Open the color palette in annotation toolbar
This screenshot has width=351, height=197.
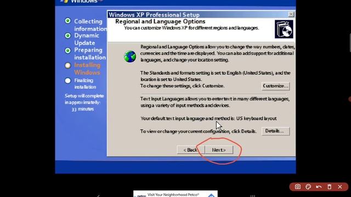(308, 187)
